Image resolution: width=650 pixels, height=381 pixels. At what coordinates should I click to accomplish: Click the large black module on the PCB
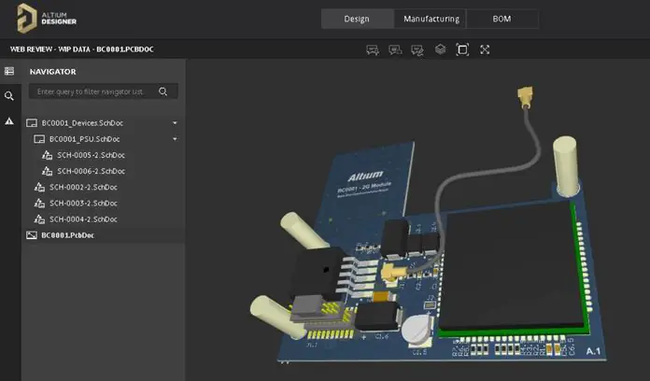point(512,265)
